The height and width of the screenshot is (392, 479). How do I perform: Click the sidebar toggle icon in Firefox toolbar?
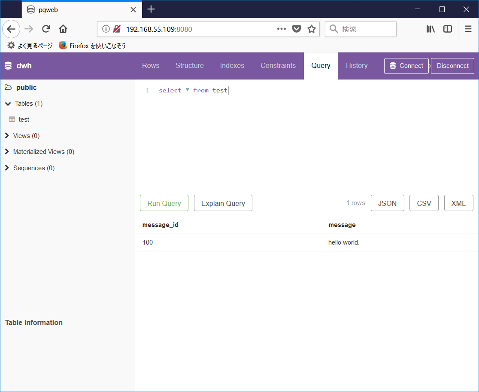point(447,29)
